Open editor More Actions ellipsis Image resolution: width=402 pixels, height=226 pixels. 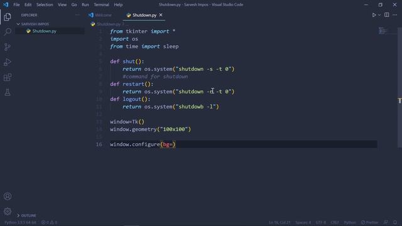click(x=395, y=15)
